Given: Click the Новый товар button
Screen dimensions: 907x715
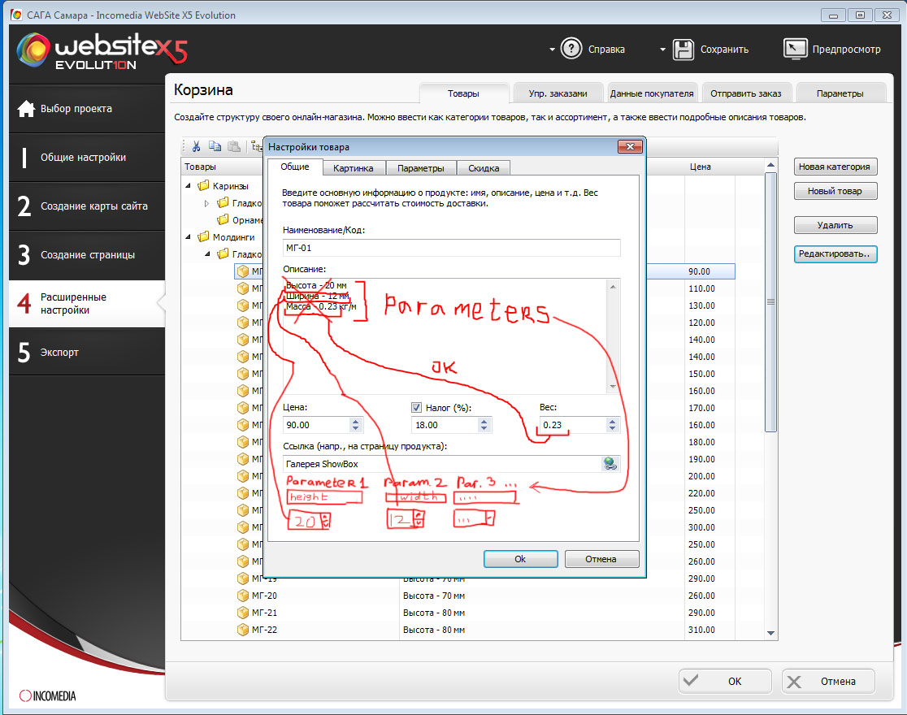Looking at the screenshot, I should (835, 191).
